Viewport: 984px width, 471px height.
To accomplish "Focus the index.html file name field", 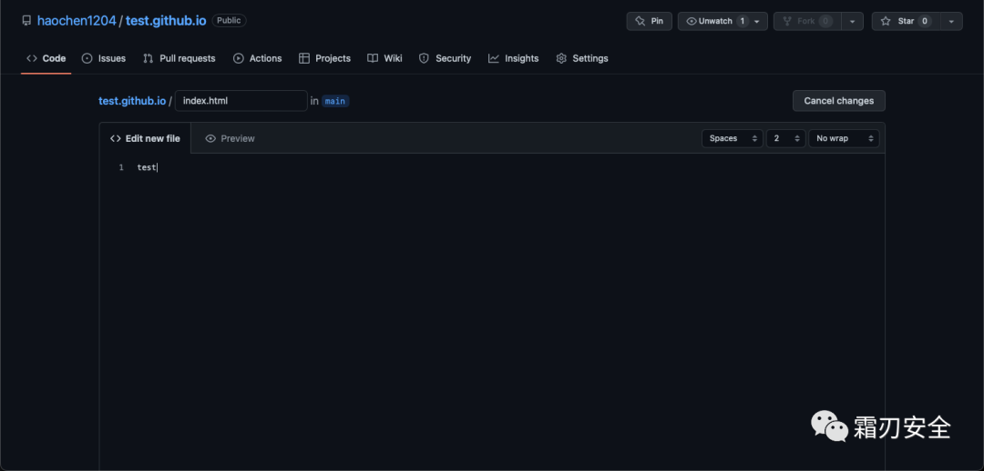I will tap(241, 101).
